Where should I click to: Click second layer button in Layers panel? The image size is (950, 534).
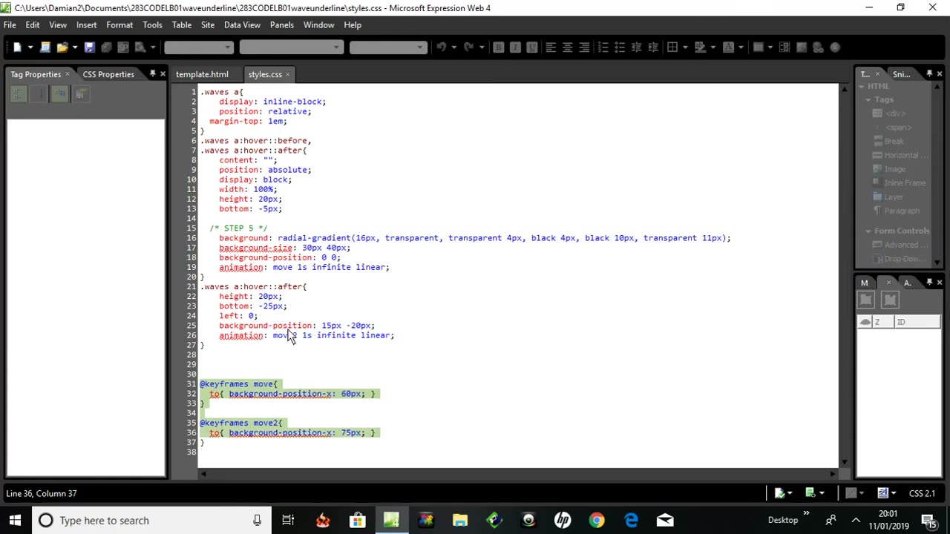(891, 300)
